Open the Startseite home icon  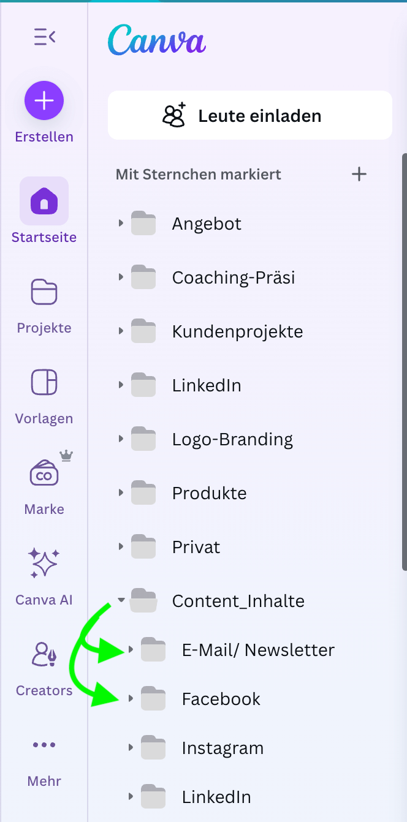tap(44, 201)
